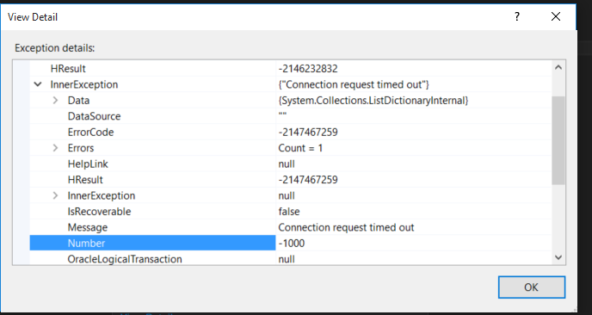This screenshot has height=315, width=592.
Task: Click the System.Collections.ListDictionaryInternal value
Action: [373, 101]
